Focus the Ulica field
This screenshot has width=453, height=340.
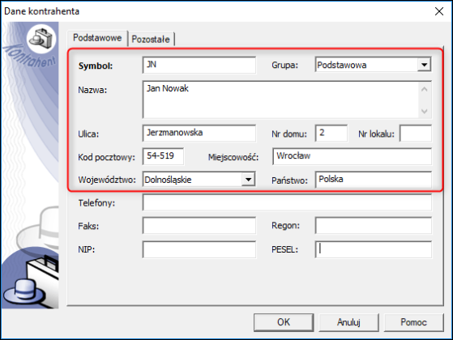tap(199, 133)
